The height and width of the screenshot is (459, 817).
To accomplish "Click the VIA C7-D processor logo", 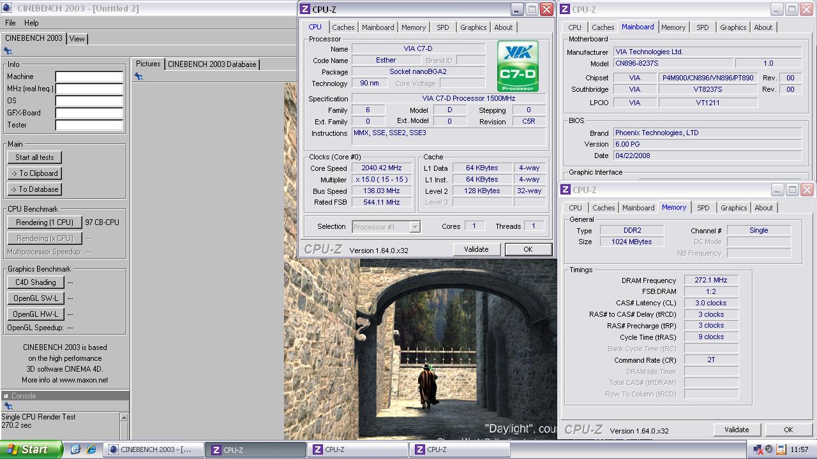I will pyautogui.click(x=518, y=66).
